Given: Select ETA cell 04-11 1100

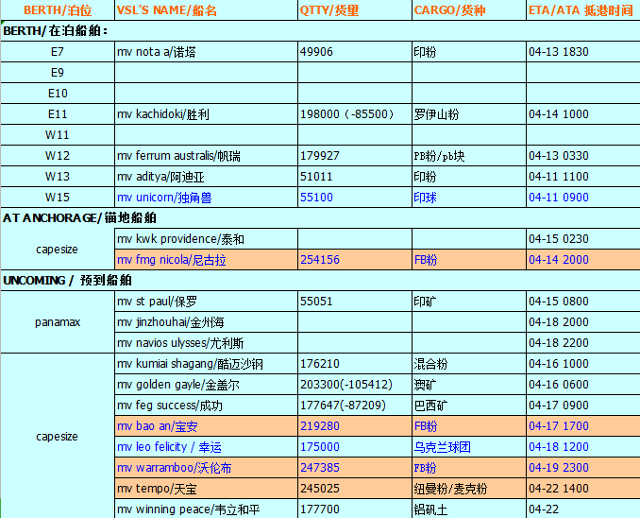Looking at the screenshot, I should coord(583,177).
